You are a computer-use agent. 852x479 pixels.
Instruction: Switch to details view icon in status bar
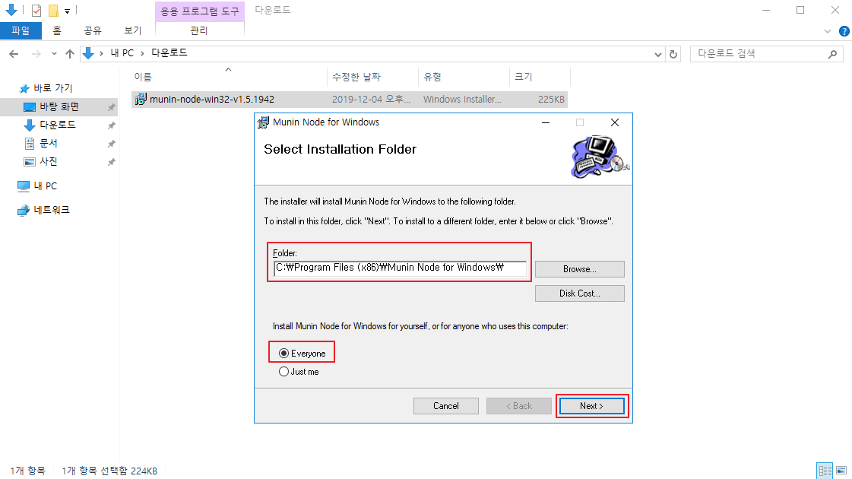pos(825,471)
